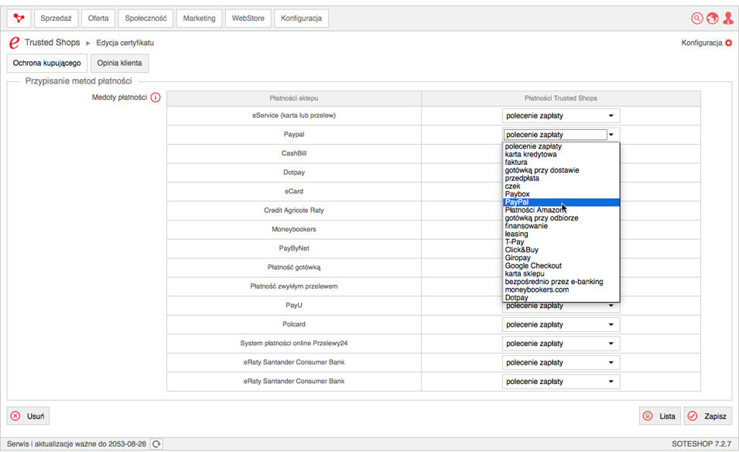Click the 'SOTESHOP 7.2.7' version text
This screenshot has width=739, height=452.
[x=702, y=444]
